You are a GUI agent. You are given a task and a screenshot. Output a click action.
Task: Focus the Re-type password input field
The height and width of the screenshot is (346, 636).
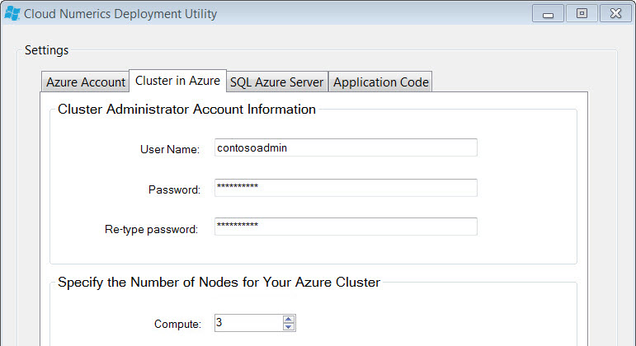(x=346, y=227)
